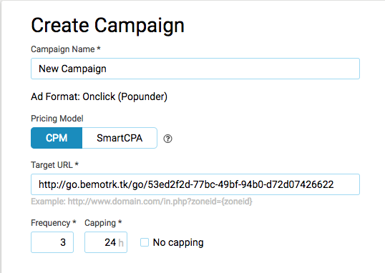Click the {zoneid} macro in the example

pyautogui.click(x=237, y=202)
